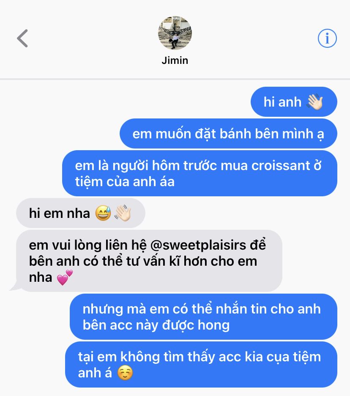Select the 'hi anh' message bubble
The width and height of the screenshot is (350, 396).
pos(294,102)
